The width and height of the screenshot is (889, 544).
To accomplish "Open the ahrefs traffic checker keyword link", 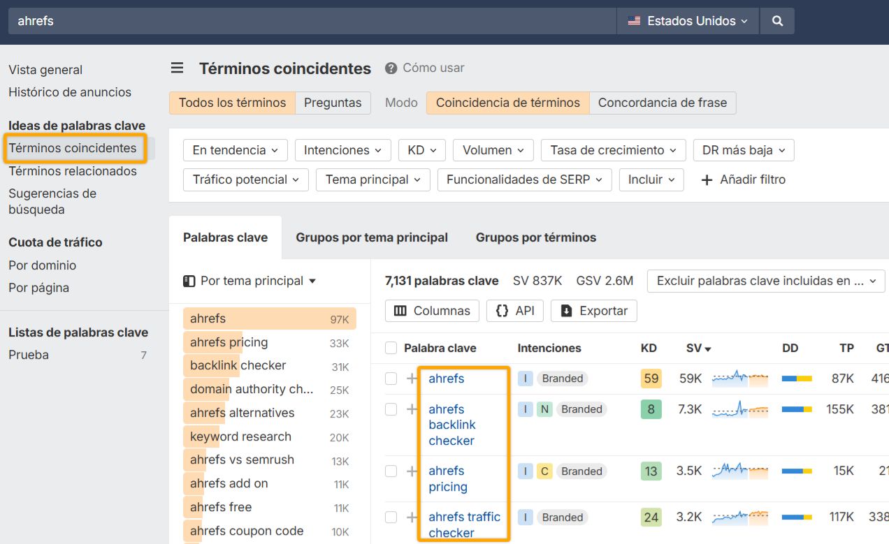I will tap(464, 524).
